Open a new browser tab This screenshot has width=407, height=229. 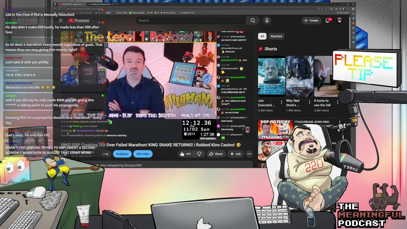[x=117, y=4]
